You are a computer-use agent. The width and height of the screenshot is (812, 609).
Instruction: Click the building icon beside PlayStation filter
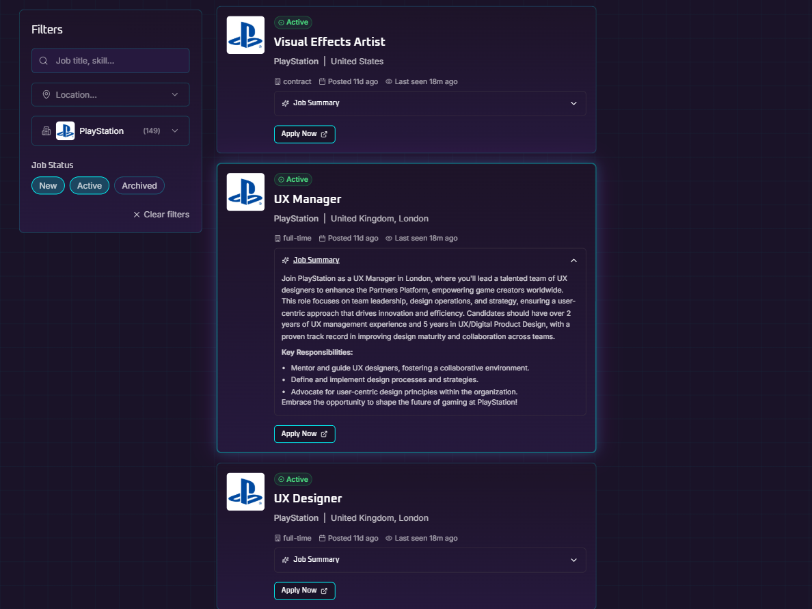(46, 131)
